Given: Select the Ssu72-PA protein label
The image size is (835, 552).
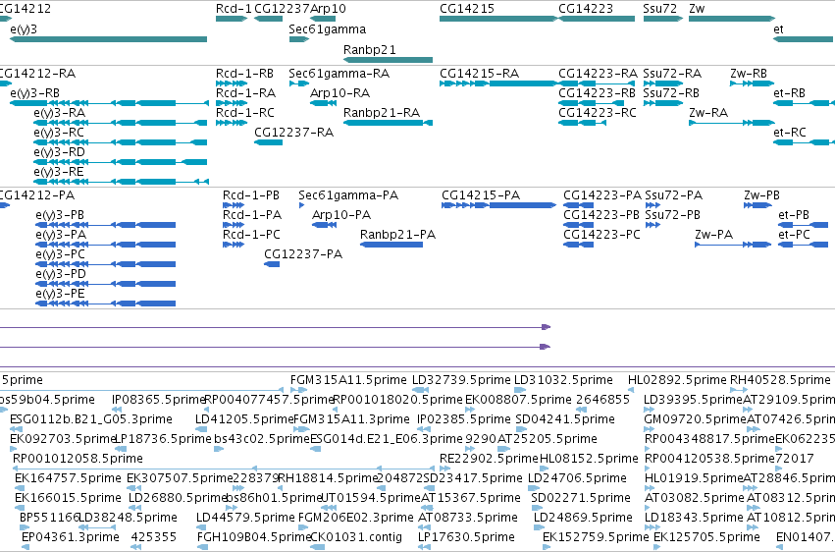Looking at the screenshot, I should click(x=674, y=195).
